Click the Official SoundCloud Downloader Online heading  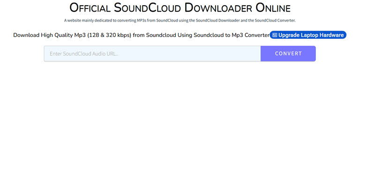[x=180, y=7]
